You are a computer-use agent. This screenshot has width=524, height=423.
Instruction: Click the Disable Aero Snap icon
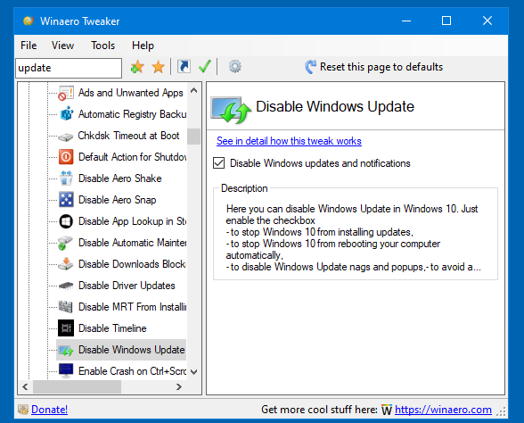point(66,200)
